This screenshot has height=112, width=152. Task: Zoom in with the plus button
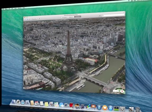tap(117, 91)
